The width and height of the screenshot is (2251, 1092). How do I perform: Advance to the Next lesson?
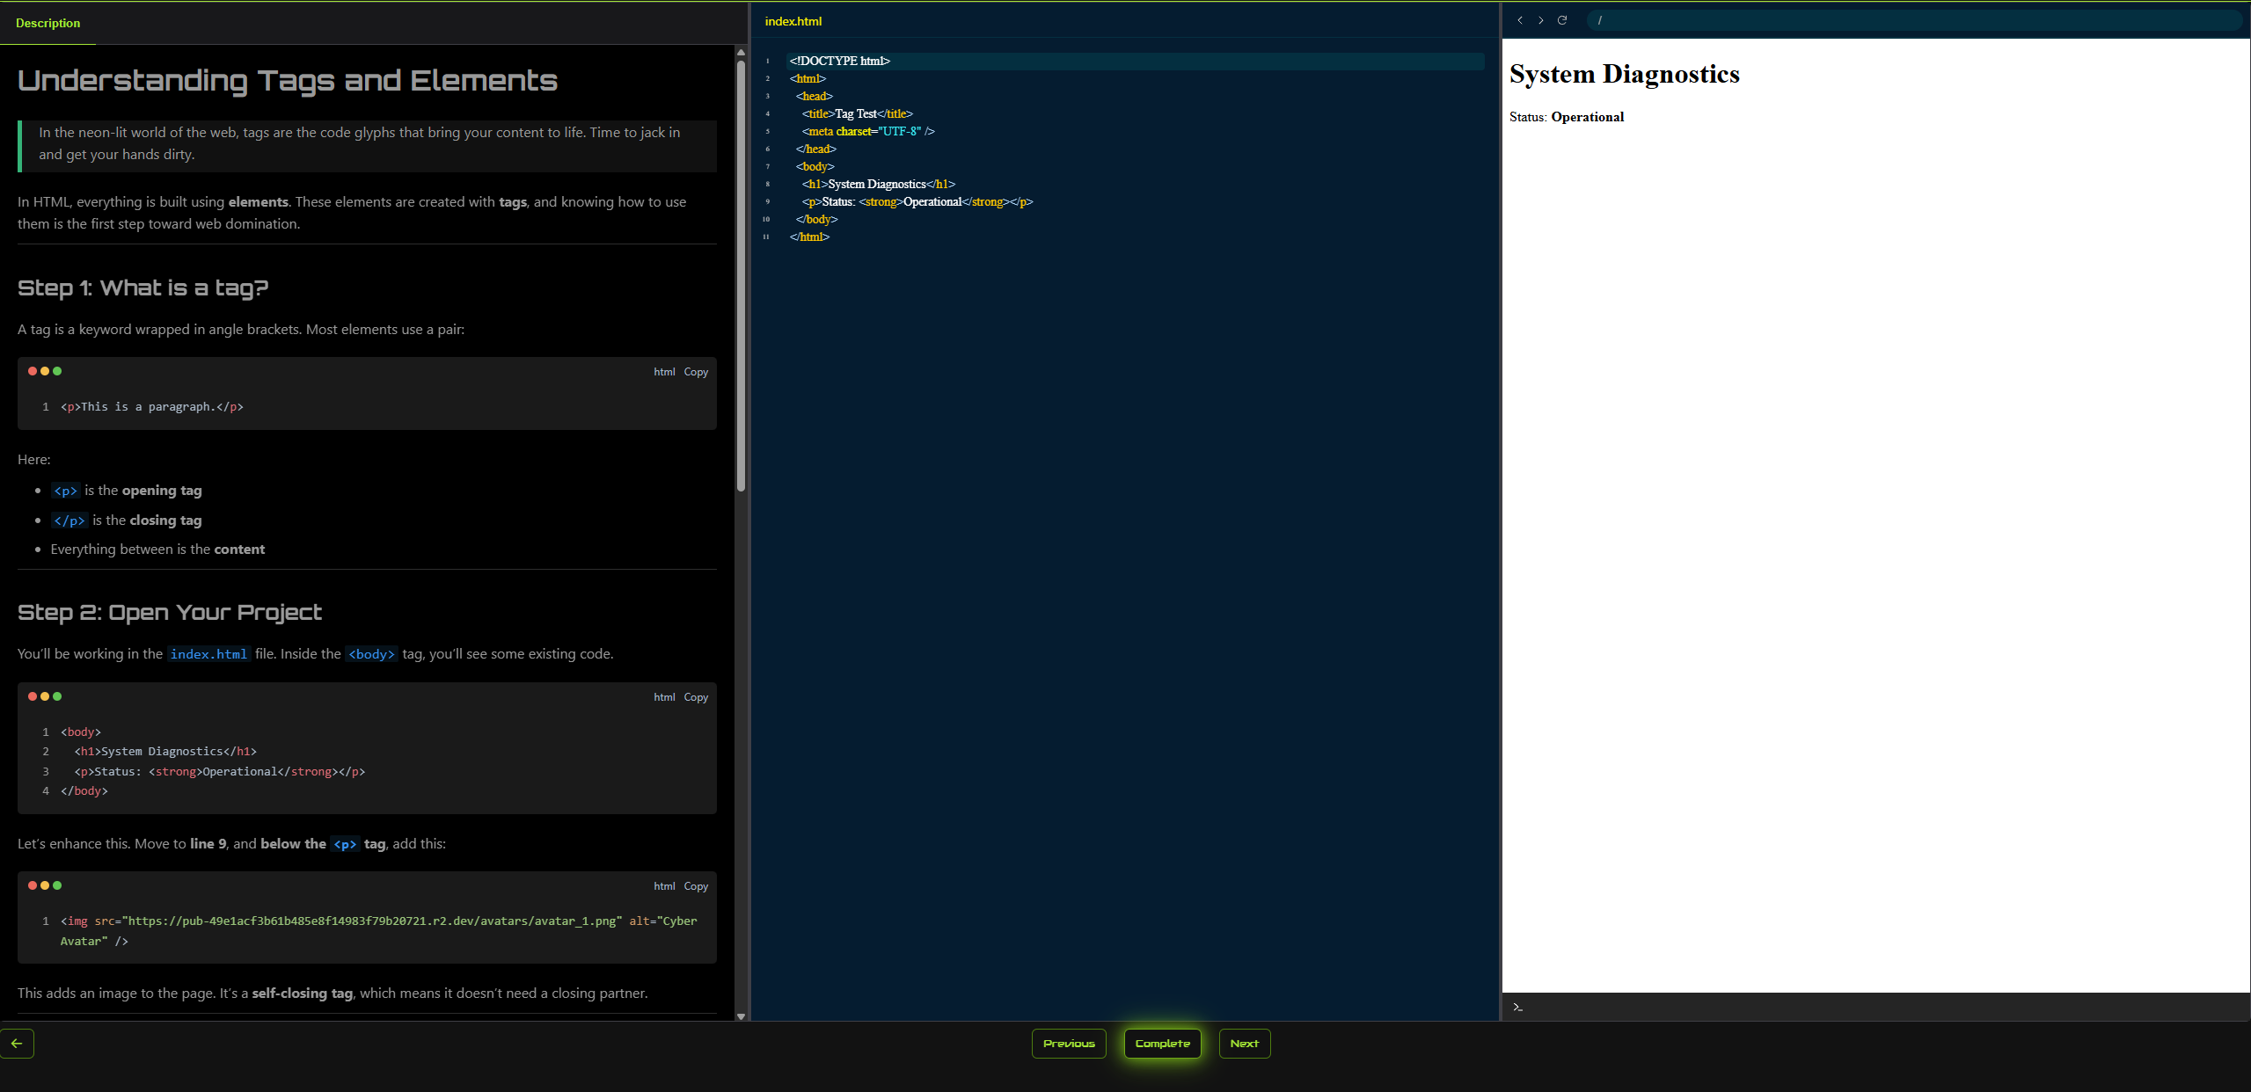point(1244,1044)
